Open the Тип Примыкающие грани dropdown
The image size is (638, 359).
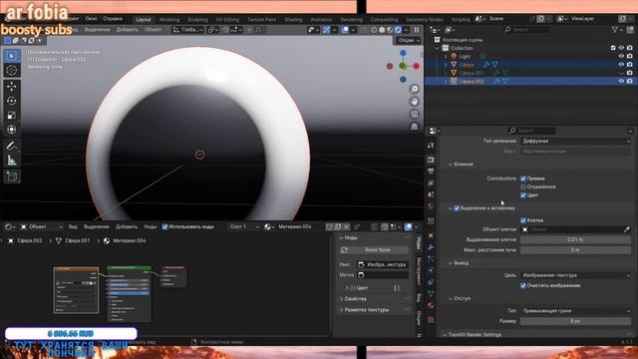point(576,311)
